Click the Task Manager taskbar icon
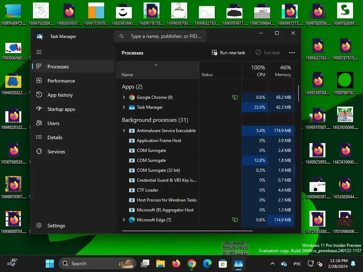This screenshot has width=363, height=272. pos(239,263)
